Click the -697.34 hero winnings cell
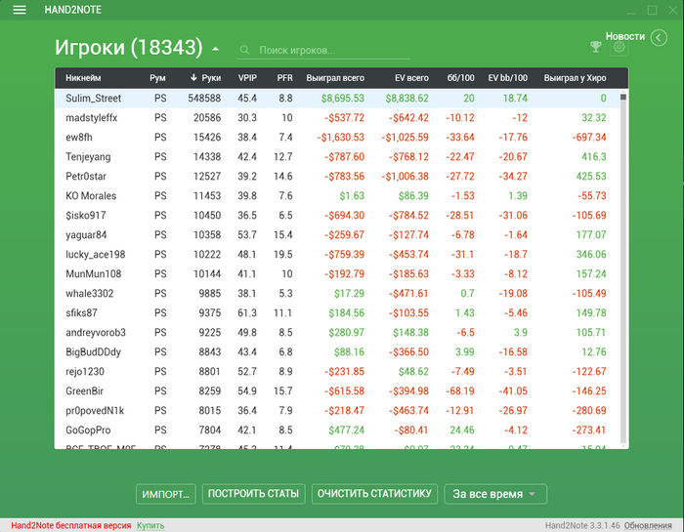Image resolution: width=684 pixels, height=532 pixels. [x=589, y=138]
